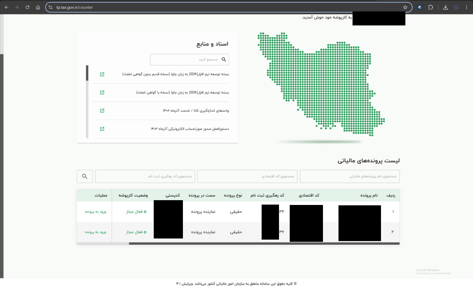Open the browser extensions puzzle icon
Image resolution: width=473 pixels, height=289 pixels.
pos(431,7)
